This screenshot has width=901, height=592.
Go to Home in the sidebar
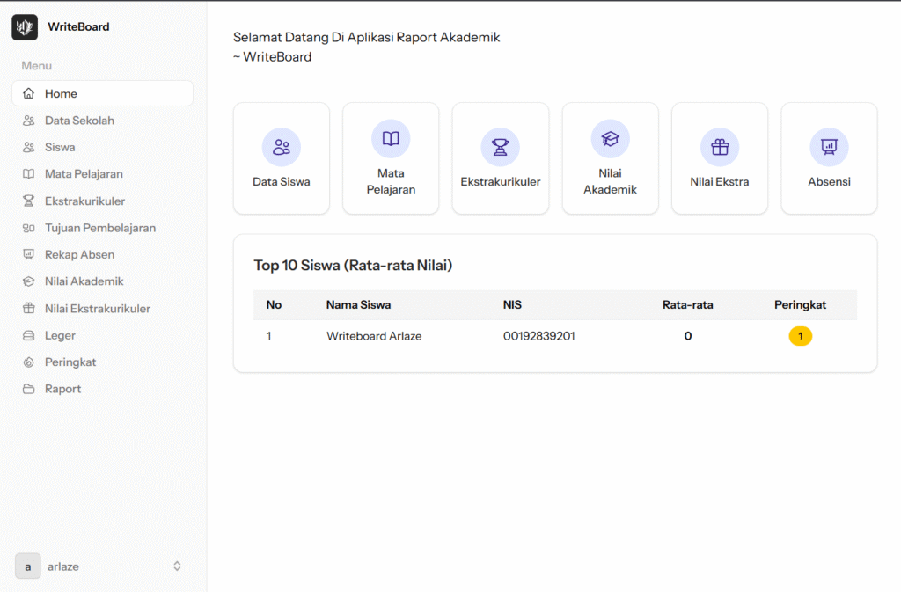tap(61, 93)
